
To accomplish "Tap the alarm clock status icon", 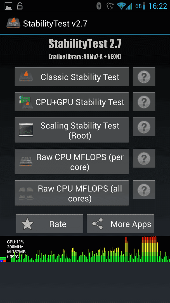I will (x=110, y=6).
